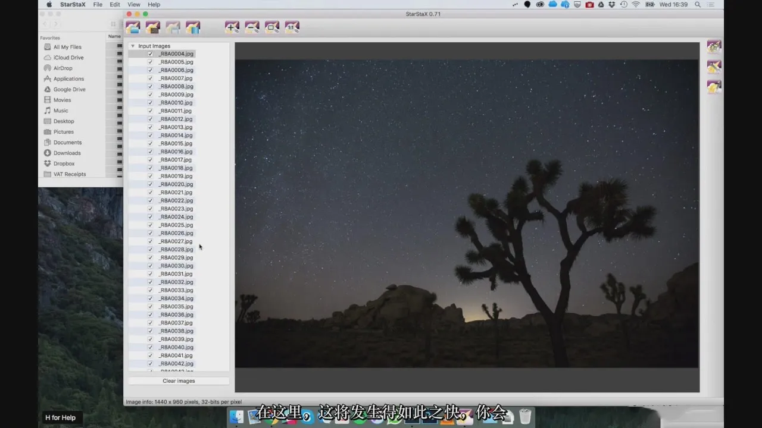Viewport: 762px width, 428px height.
Task: Collapse the Input Images list
Action: click(x=132, y=46)
